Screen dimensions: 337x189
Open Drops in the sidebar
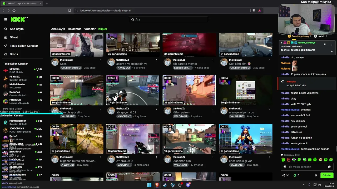[14, 54]
